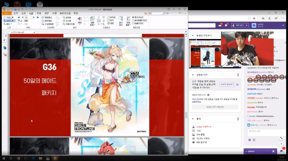
Task: Click browser favorites star in address bar
Action: [254, 18]
